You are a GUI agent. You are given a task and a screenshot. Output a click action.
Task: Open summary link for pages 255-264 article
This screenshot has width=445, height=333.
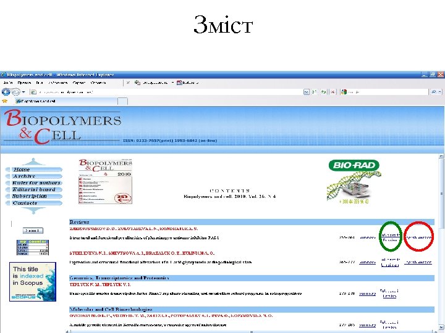click(x=368, y=237)
